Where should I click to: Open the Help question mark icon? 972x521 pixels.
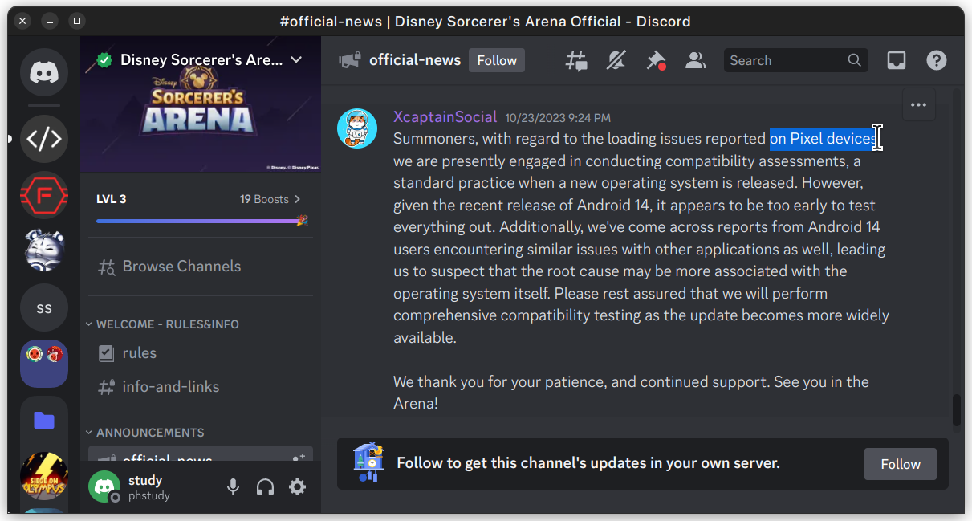click(936, 60)
